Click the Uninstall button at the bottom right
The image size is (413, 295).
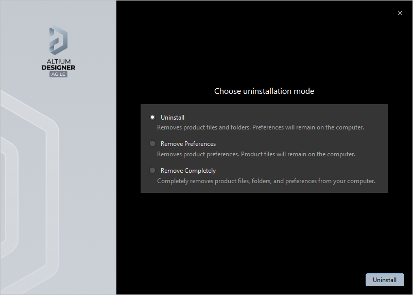click(x=385, y=280)
